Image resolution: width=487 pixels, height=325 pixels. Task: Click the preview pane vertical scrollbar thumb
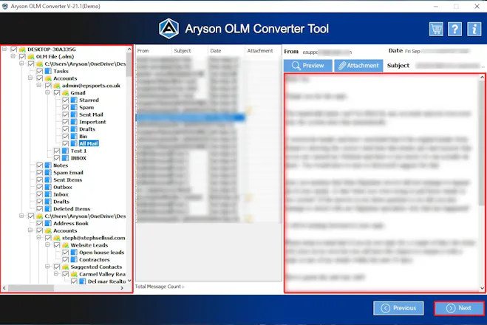[x=482, y=143]
